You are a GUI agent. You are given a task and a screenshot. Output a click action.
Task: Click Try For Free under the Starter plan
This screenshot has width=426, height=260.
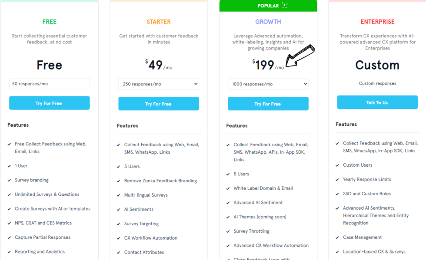point(158,104)
